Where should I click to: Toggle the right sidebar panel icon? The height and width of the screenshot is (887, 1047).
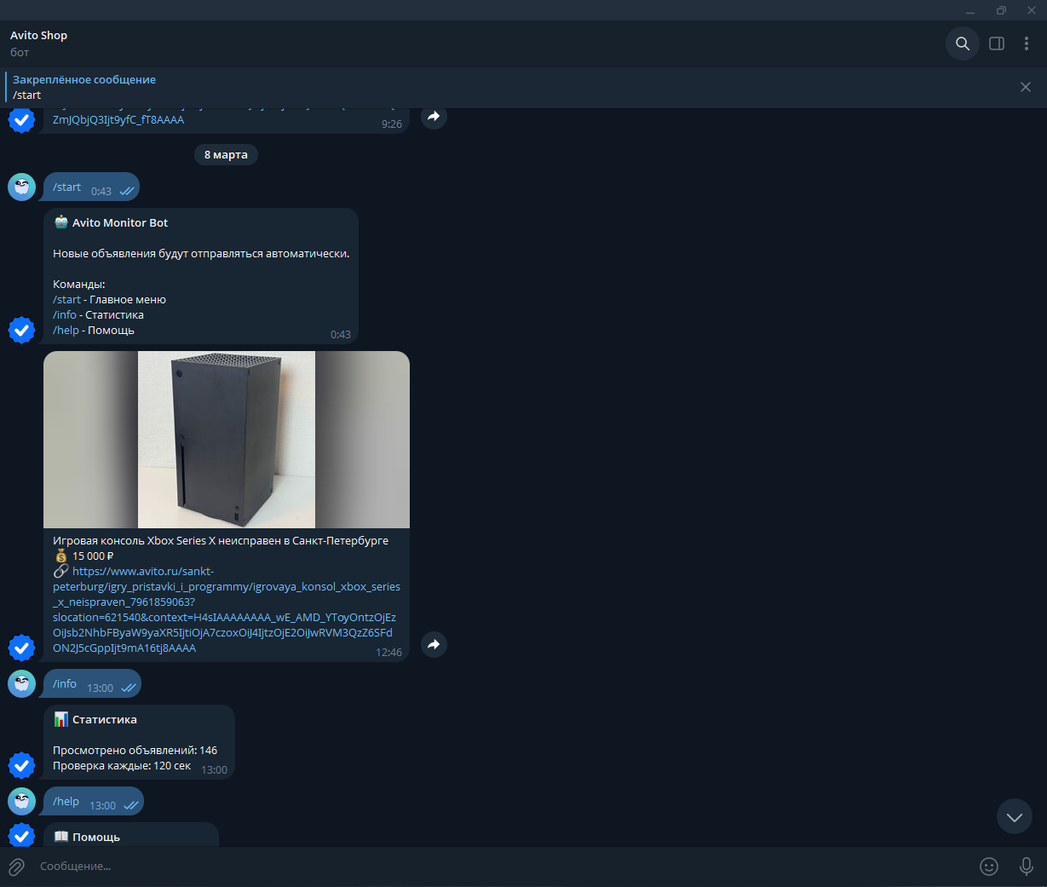click(x=997, y=43)
